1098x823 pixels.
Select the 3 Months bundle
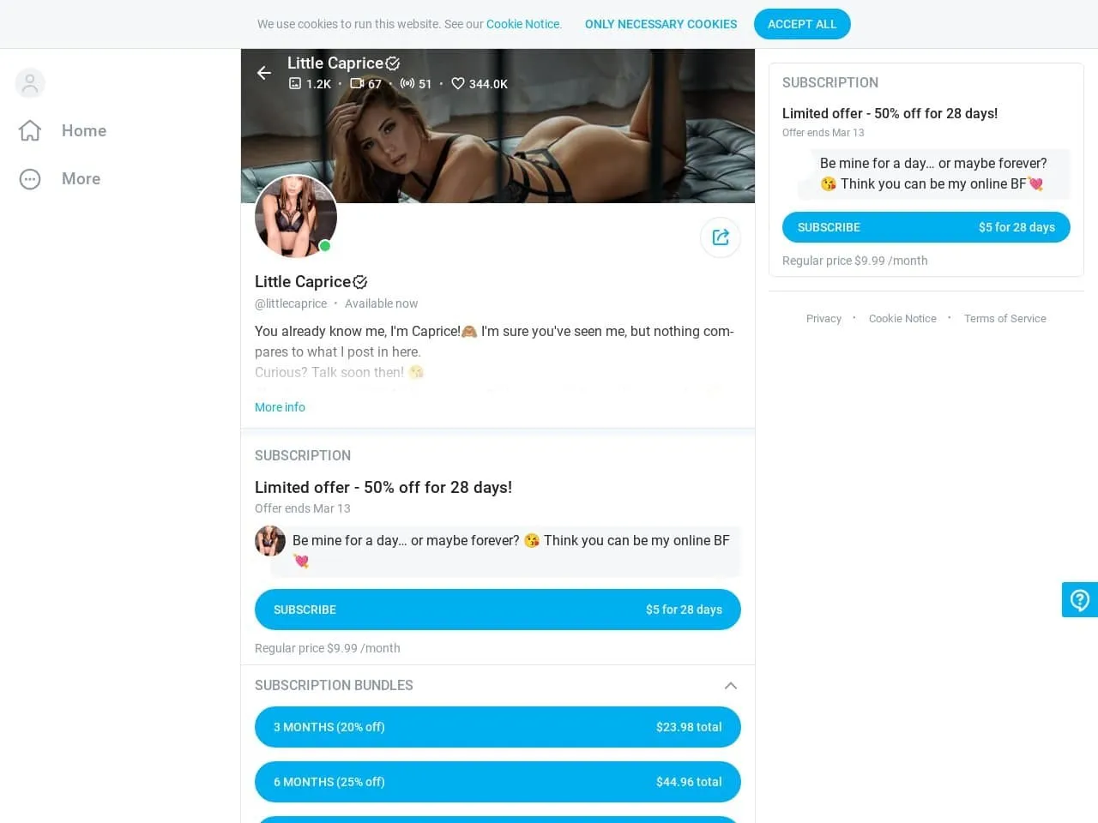tap(498, 727)
